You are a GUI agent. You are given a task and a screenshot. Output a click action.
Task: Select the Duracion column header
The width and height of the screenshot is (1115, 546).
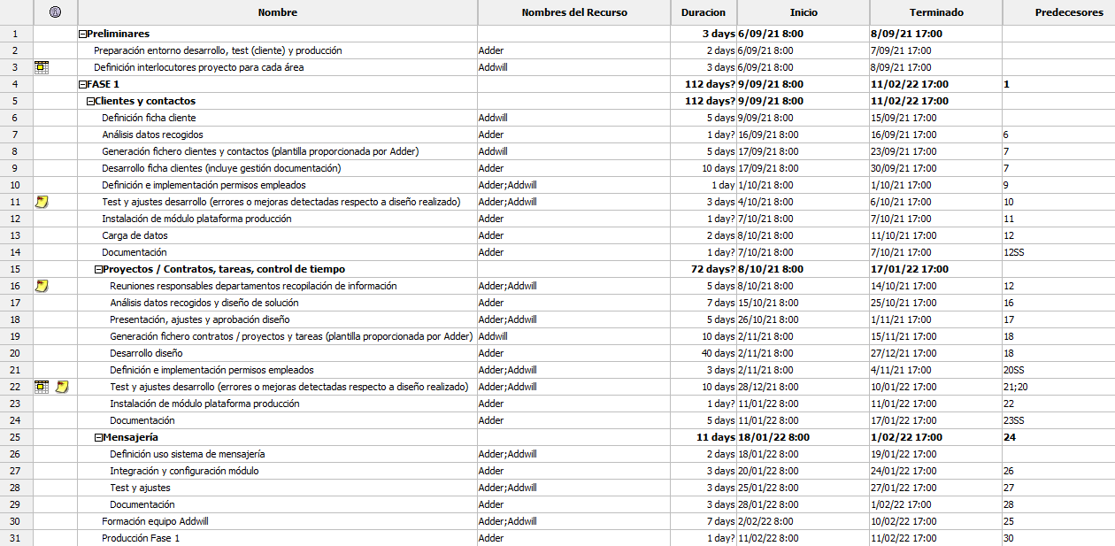click(x=703, y=12)
